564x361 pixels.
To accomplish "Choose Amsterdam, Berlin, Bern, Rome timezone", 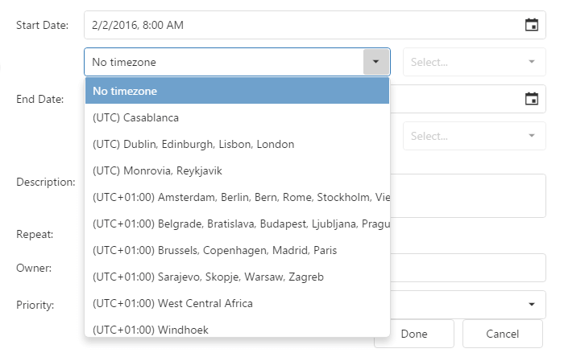I will point(237,197).
